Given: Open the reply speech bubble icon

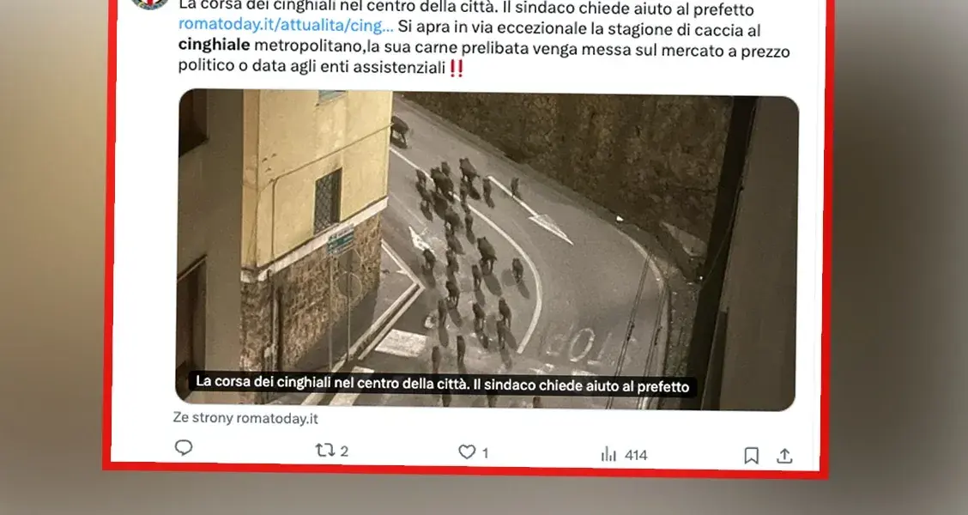Looking at the screenshot, I should point(184,447).
